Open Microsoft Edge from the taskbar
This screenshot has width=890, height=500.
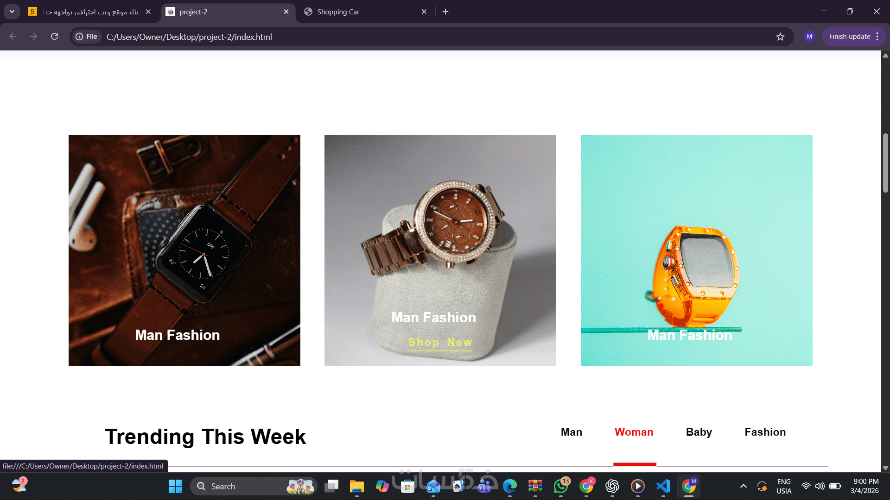point(510,486)
